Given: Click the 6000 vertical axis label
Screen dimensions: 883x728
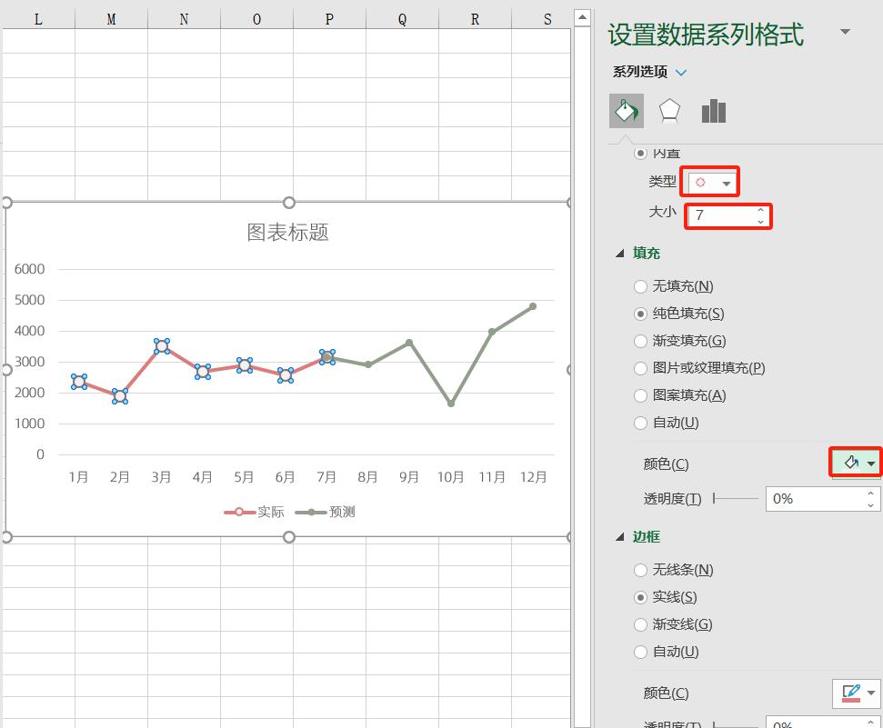Looking at the screenshot, I should pyautogui.click(x=29, y=269).
